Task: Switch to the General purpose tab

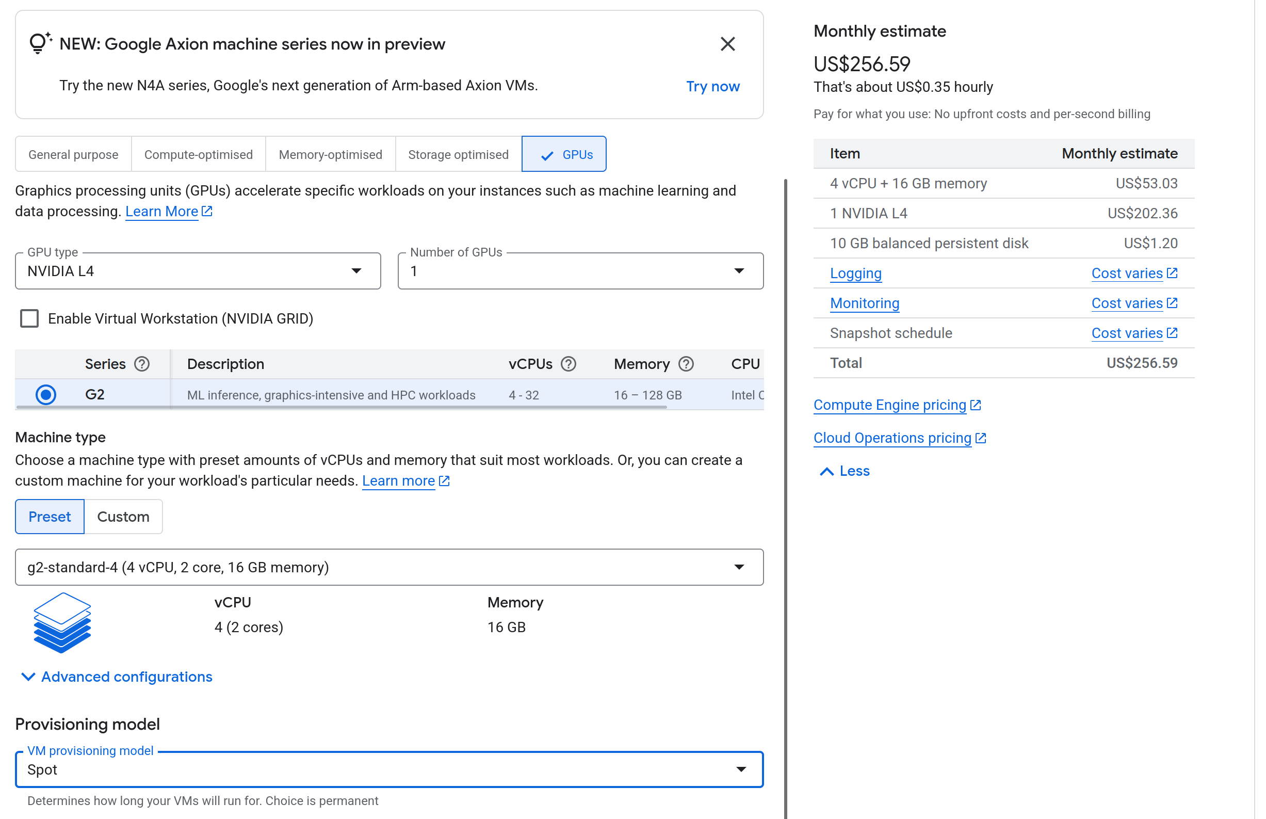Action: (x=73, y=154)
